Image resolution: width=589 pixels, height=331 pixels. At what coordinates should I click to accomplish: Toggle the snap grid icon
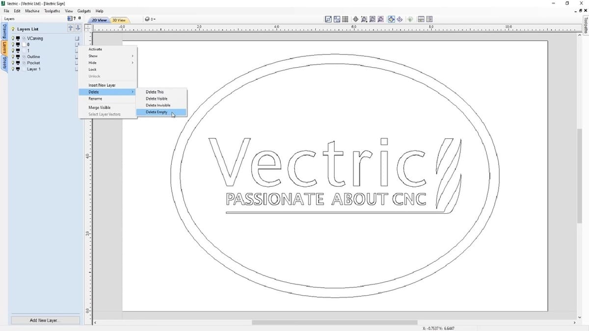(x=345, y=19)
